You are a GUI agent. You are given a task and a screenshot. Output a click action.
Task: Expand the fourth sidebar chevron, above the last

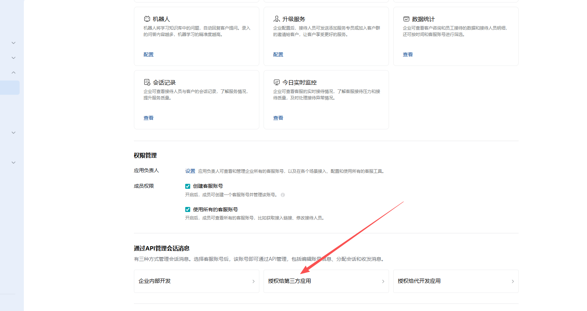click(14, 133)
